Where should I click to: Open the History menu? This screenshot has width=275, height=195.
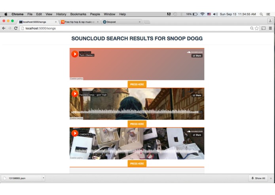(61, 14)
